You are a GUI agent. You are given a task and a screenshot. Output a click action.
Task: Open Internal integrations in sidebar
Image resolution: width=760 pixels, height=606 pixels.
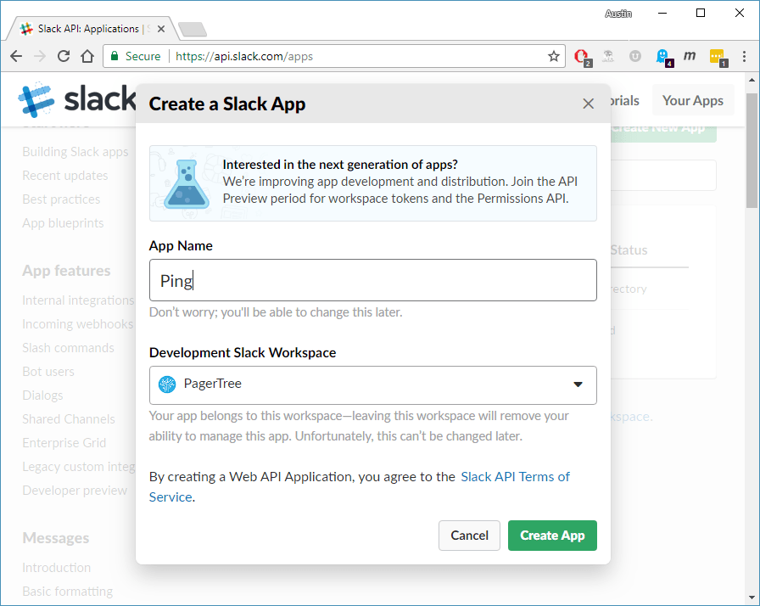(78, 300)
